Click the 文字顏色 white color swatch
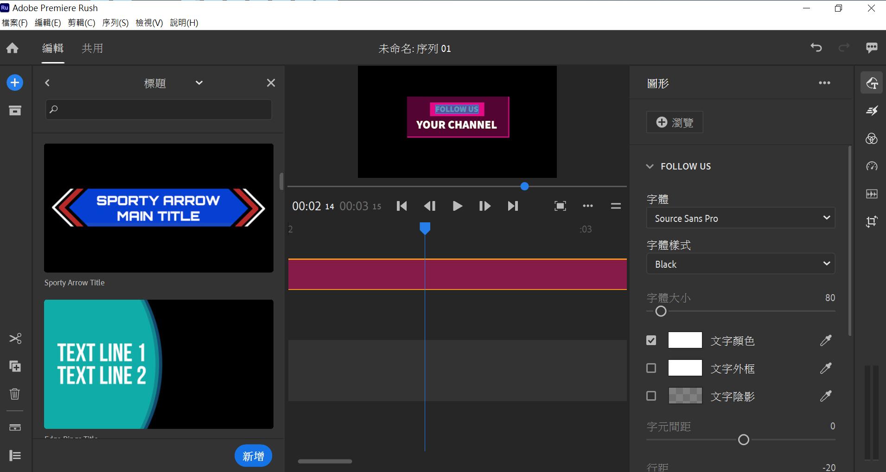 [x=685, y=340]
